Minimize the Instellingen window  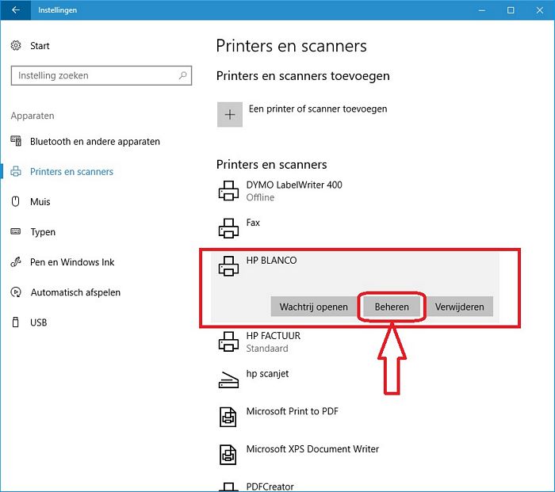coord(482,10)
